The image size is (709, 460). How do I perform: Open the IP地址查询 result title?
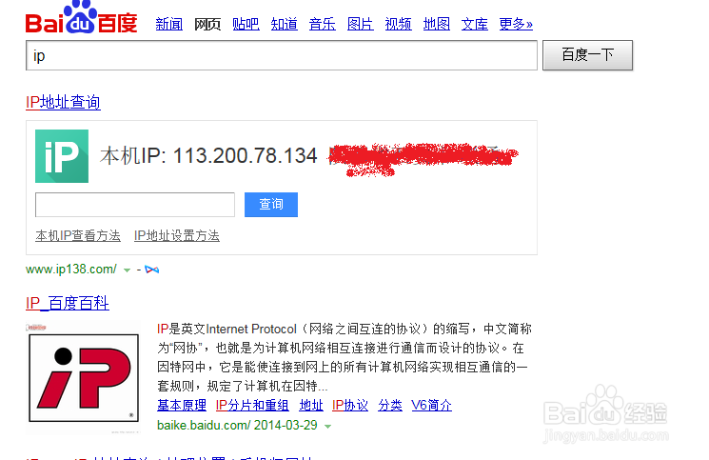(64, 102)
